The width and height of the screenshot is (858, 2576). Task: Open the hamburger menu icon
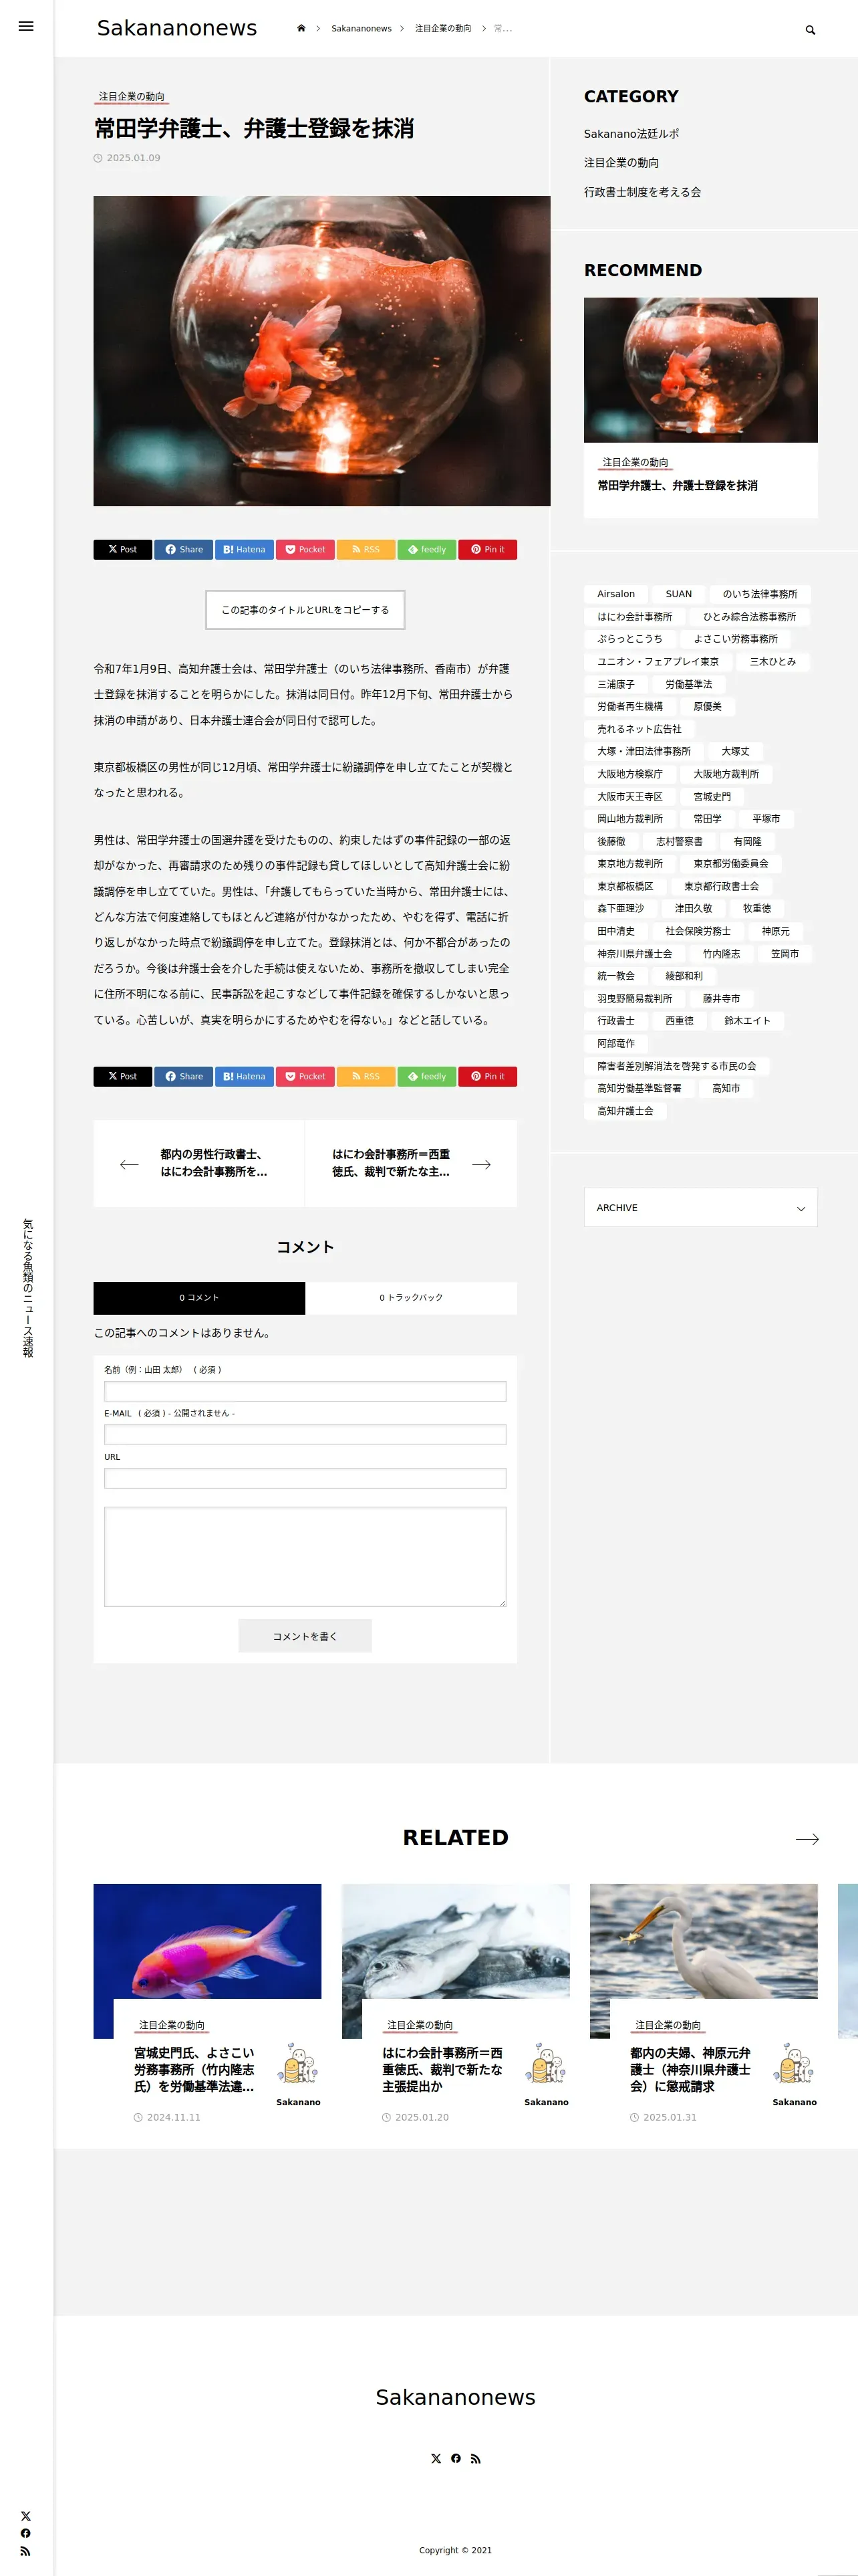[x=26, y=26]
